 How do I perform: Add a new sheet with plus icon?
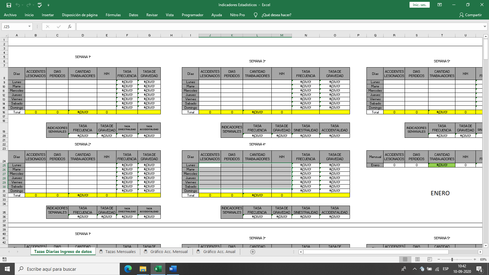[x=253, y=252]
